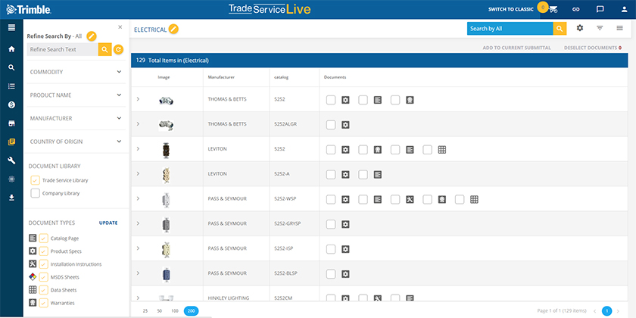The width and height of the screenshot is (636, 318).
Task: Edit the Refine Search By pencil icon
Action: point(92,36)
